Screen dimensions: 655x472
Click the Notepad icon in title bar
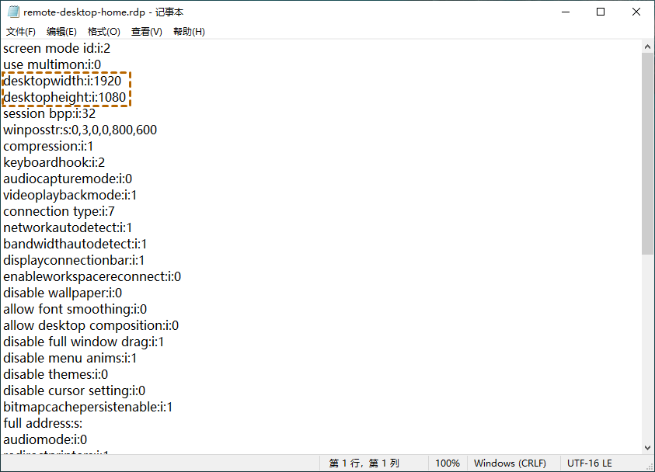click(13, 12)
